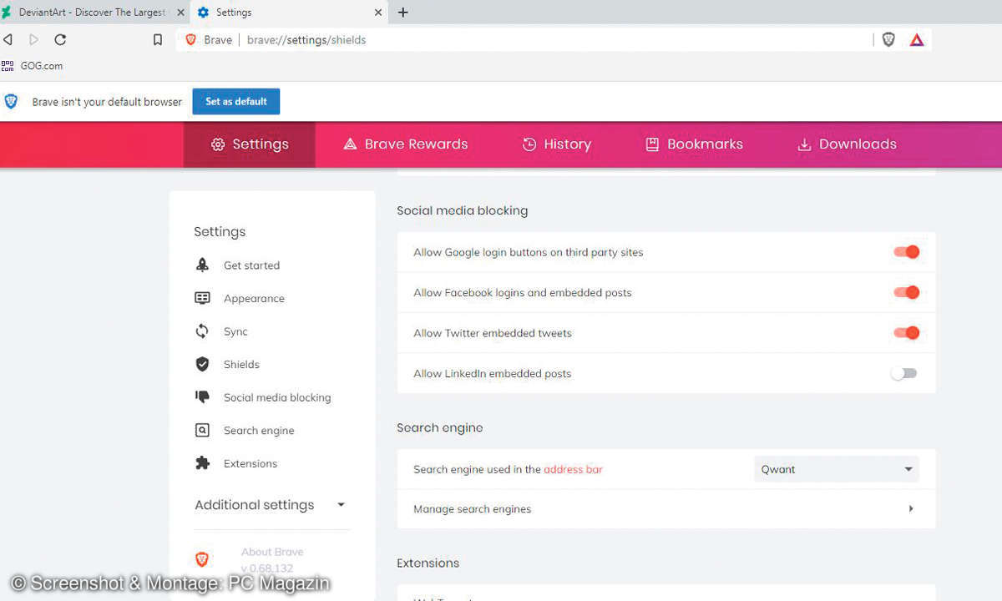1002x601 pixels.
Task: Click 'Social media blocking' section heading
Action: [x=462, y=210]
